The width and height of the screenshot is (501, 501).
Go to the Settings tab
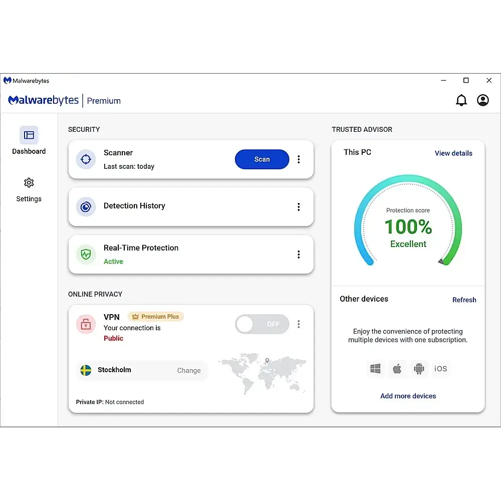[29, 189]
